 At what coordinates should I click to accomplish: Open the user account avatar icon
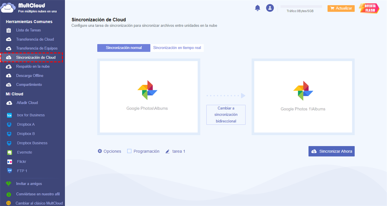270,8
